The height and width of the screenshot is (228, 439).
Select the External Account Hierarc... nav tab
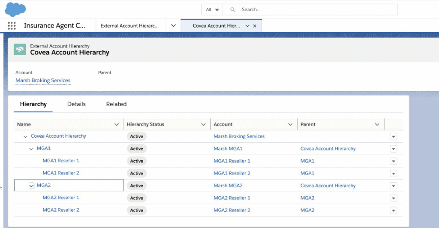tap(129, 26)
